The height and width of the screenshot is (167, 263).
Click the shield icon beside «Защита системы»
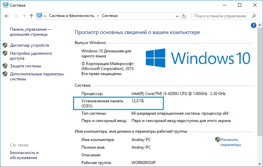pos(5,66)
